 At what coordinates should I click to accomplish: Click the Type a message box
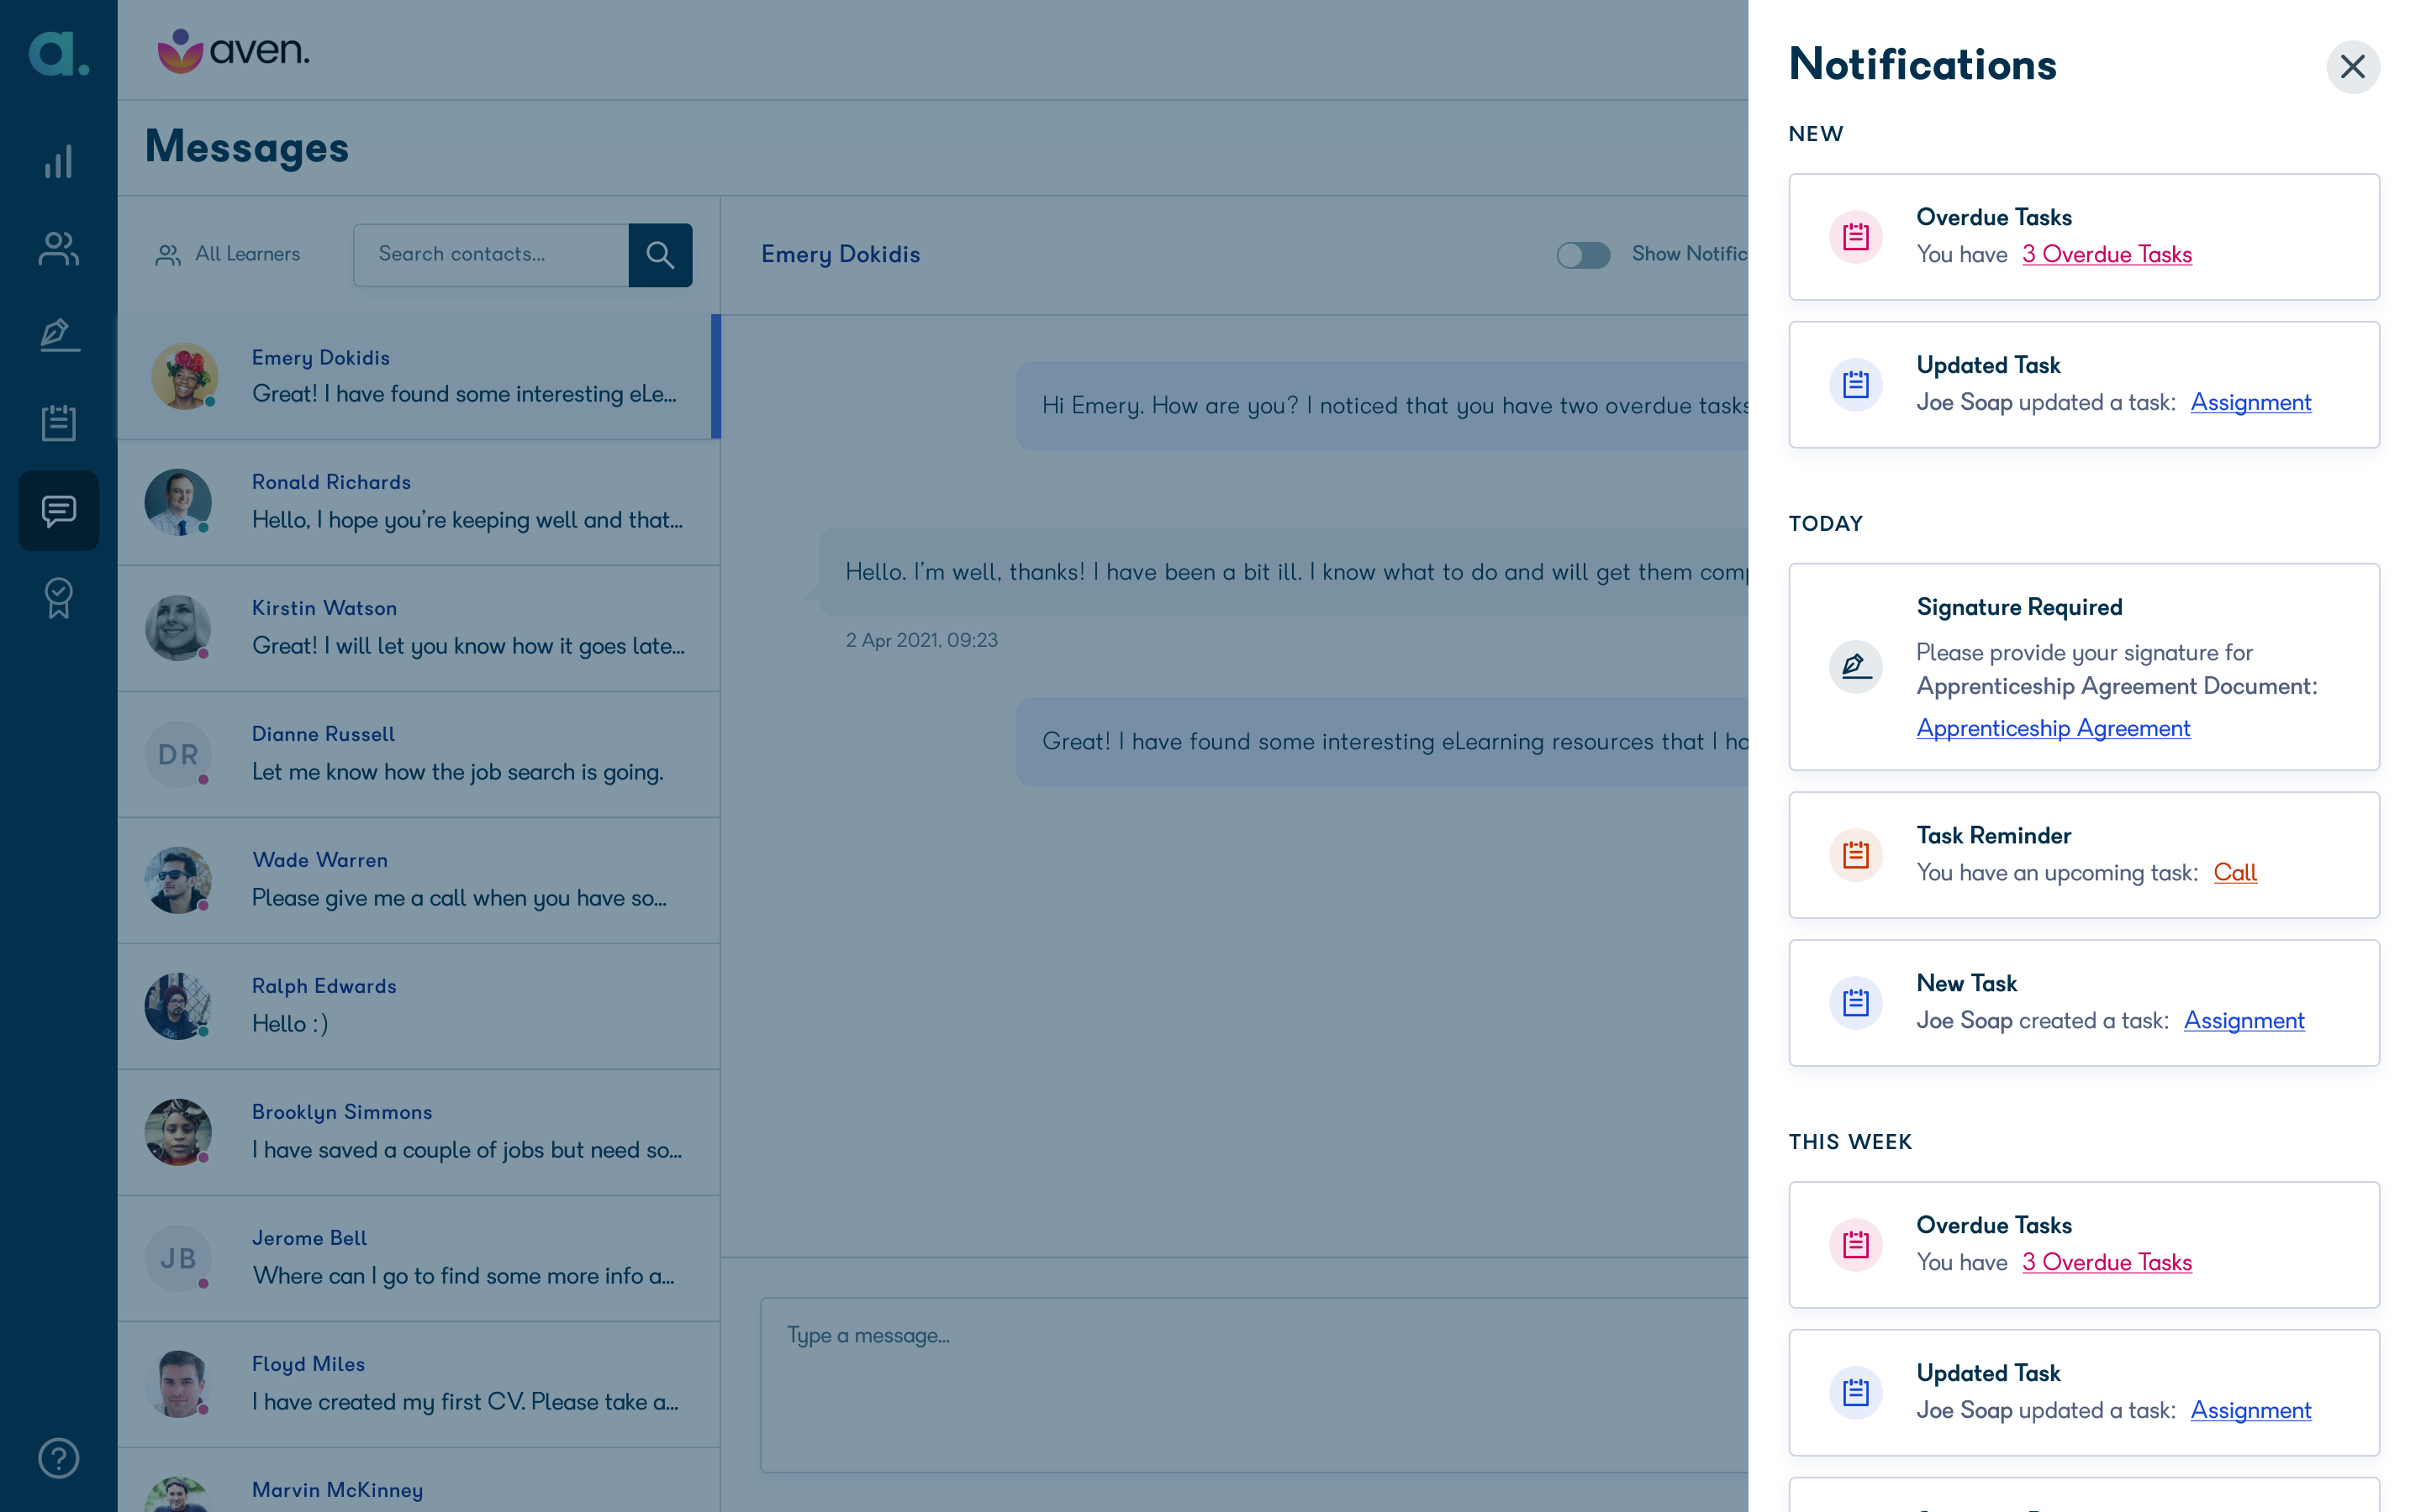coord(1253,1385)
